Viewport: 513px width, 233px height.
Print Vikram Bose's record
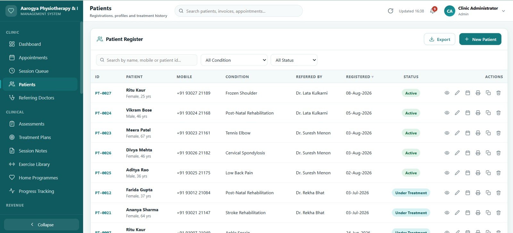(478, 113)
